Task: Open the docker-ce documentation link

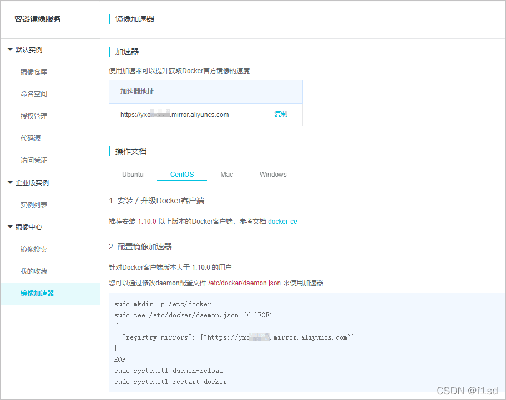Action: coord(283,222)
